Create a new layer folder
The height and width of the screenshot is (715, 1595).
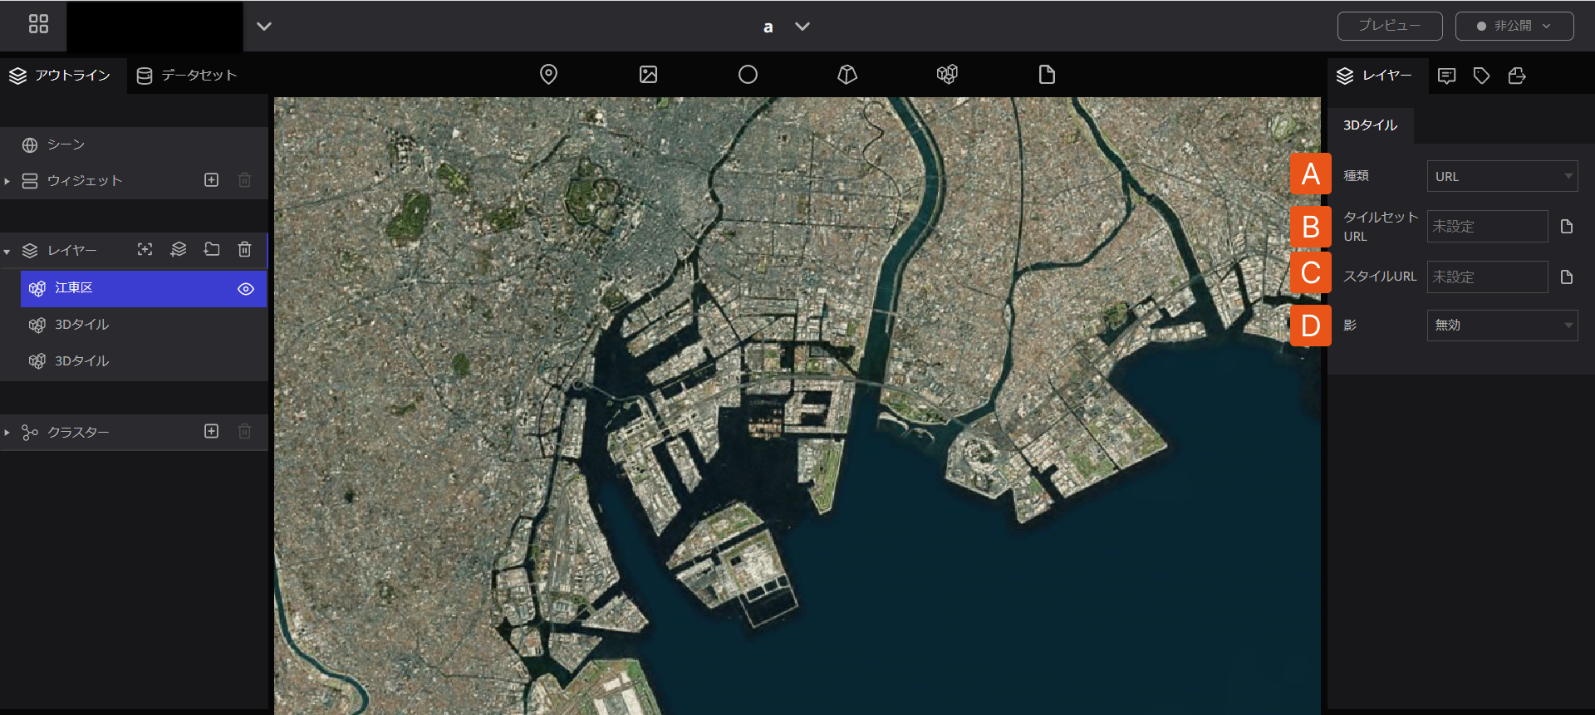212,249
